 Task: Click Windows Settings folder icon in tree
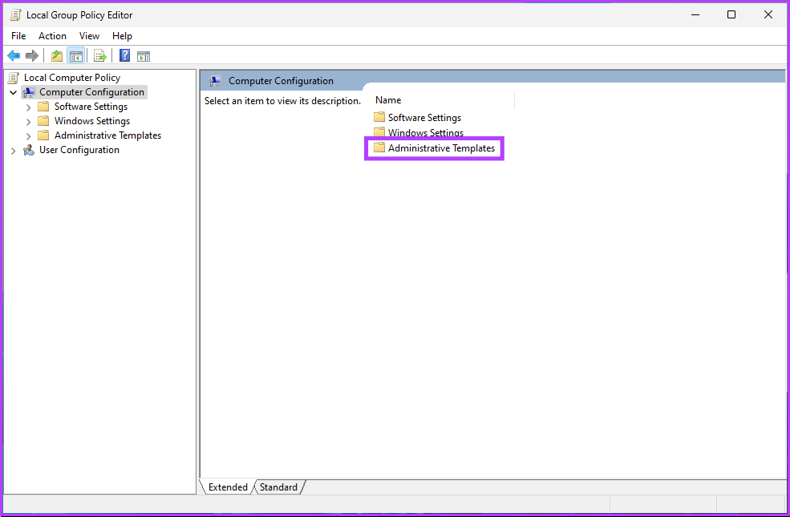pyautogui.click(x=44, y=121)
